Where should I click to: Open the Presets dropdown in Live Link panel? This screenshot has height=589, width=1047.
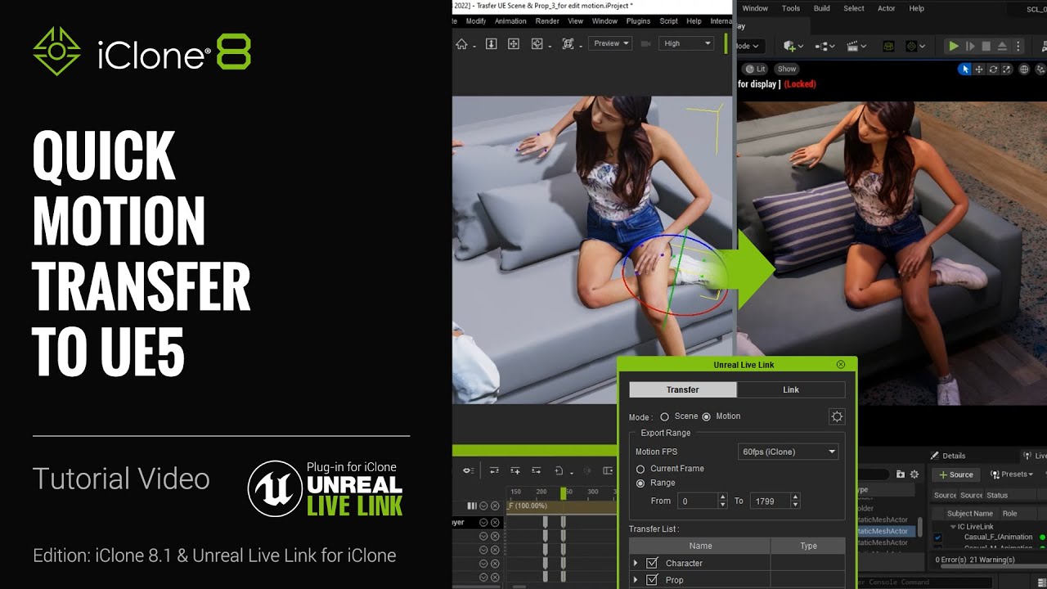point(1011,474)
